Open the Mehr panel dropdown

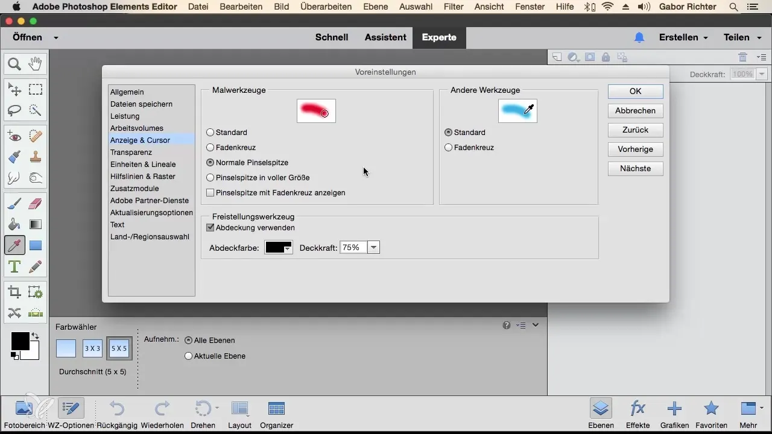[x=751, y=414]
